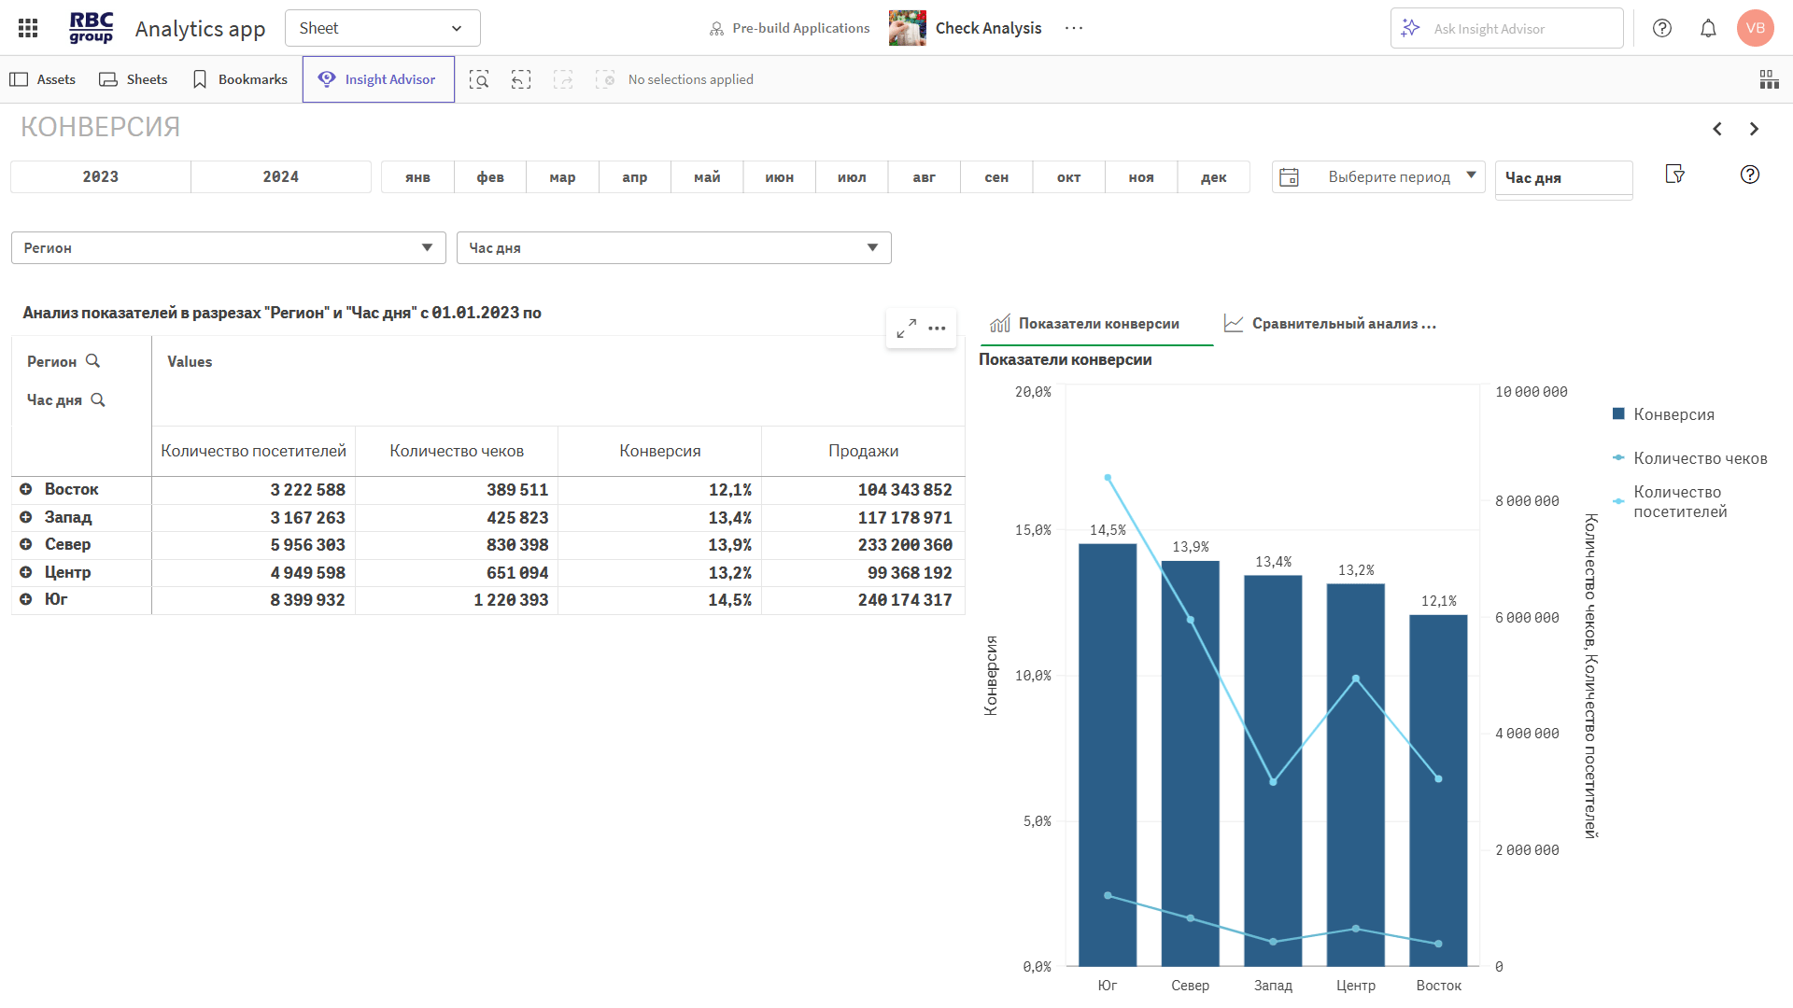The width and height of the screenshot is (1793, 1008).
Task: Click the step back selections icon
Action: 521,79
